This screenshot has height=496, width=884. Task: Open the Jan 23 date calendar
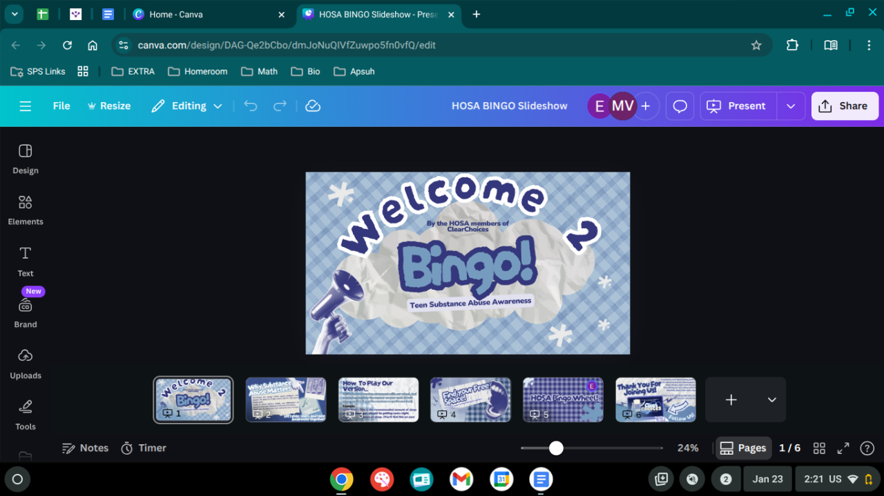(x=768, y=479)
